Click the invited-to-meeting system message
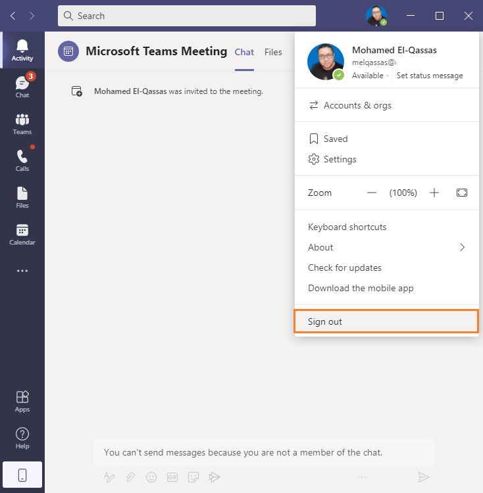Viewport: 483px width, 493px height. coord(178,91)
